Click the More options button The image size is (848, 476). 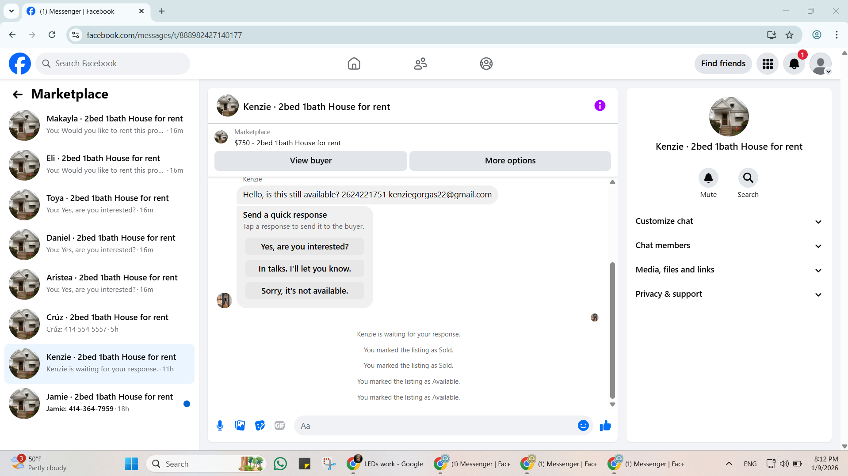click(510, 161)
